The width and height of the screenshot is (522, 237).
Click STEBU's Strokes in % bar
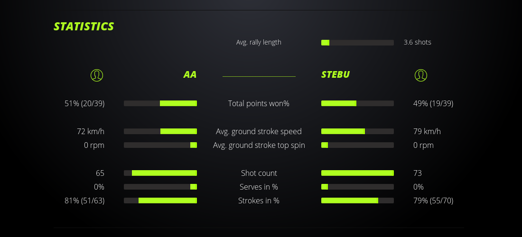[x=357, y=201]
